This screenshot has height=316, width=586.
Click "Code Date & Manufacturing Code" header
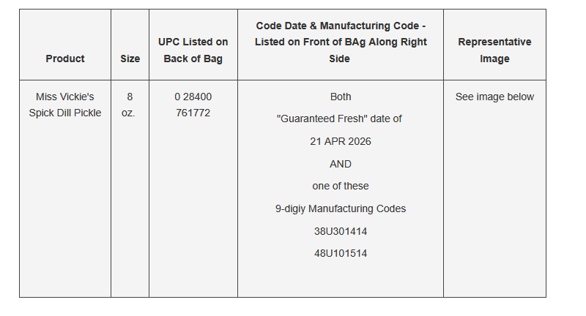[341, 42]
